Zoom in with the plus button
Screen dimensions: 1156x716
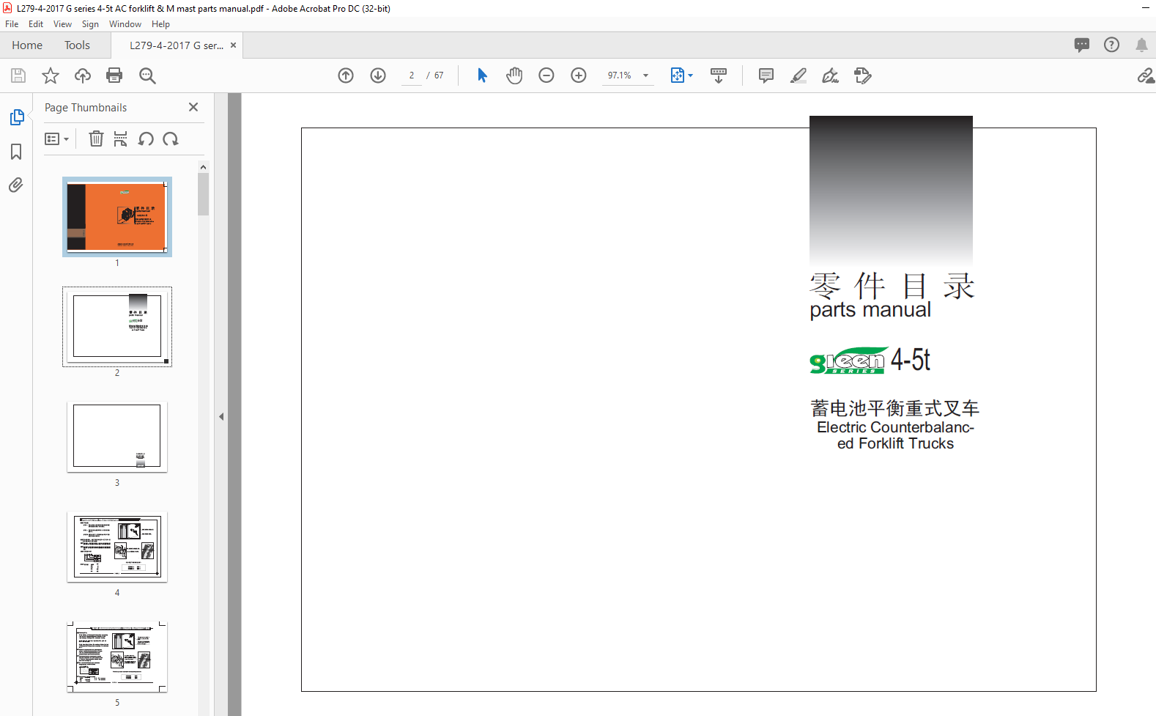(x=579, y=75)
